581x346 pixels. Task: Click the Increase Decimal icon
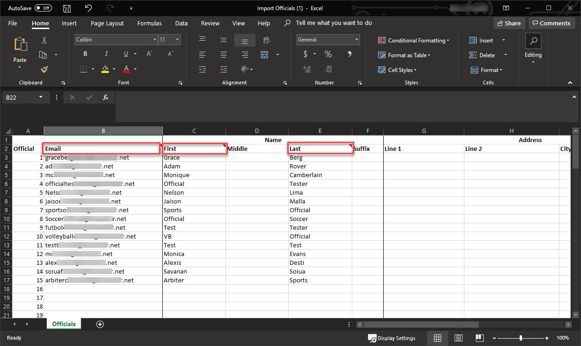[x=307, y=69]
